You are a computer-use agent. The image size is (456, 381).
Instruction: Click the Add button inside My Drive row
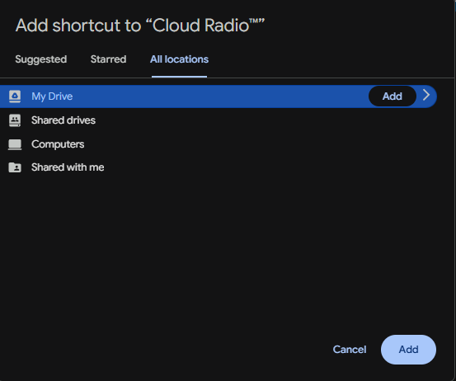point(393,96)
